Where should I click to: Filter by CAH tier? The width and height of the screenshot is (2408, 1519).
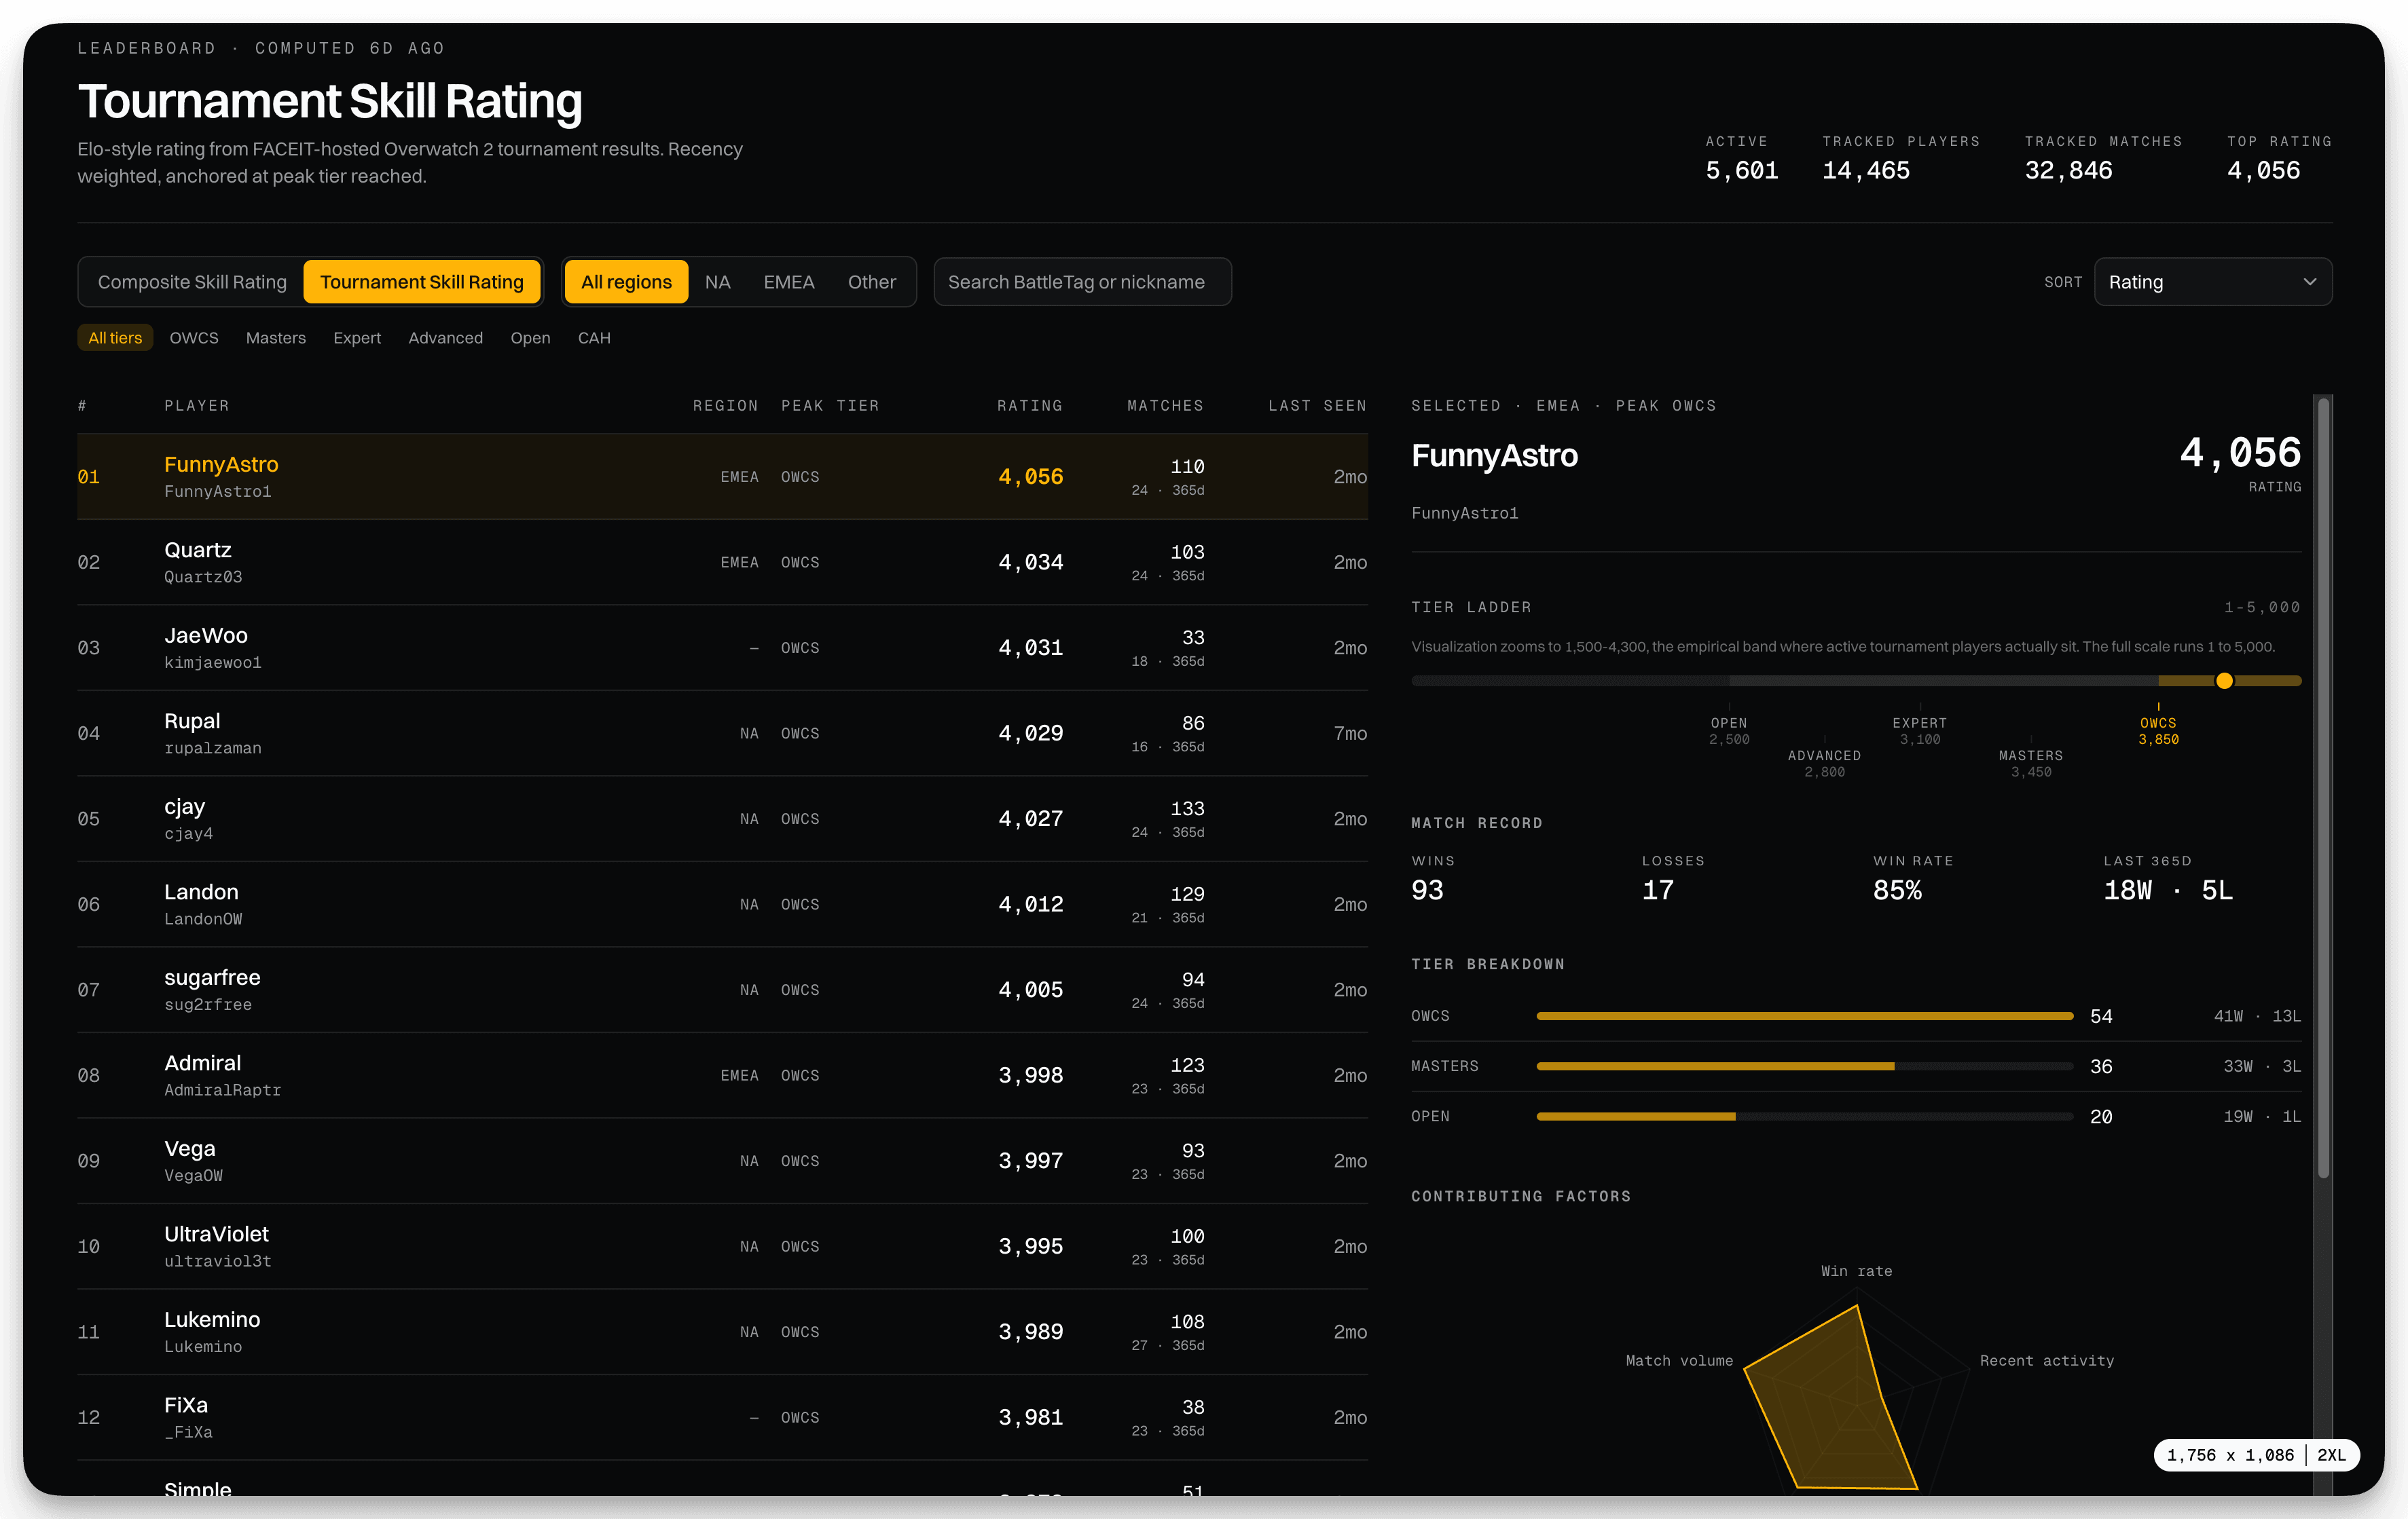point(594,338)
